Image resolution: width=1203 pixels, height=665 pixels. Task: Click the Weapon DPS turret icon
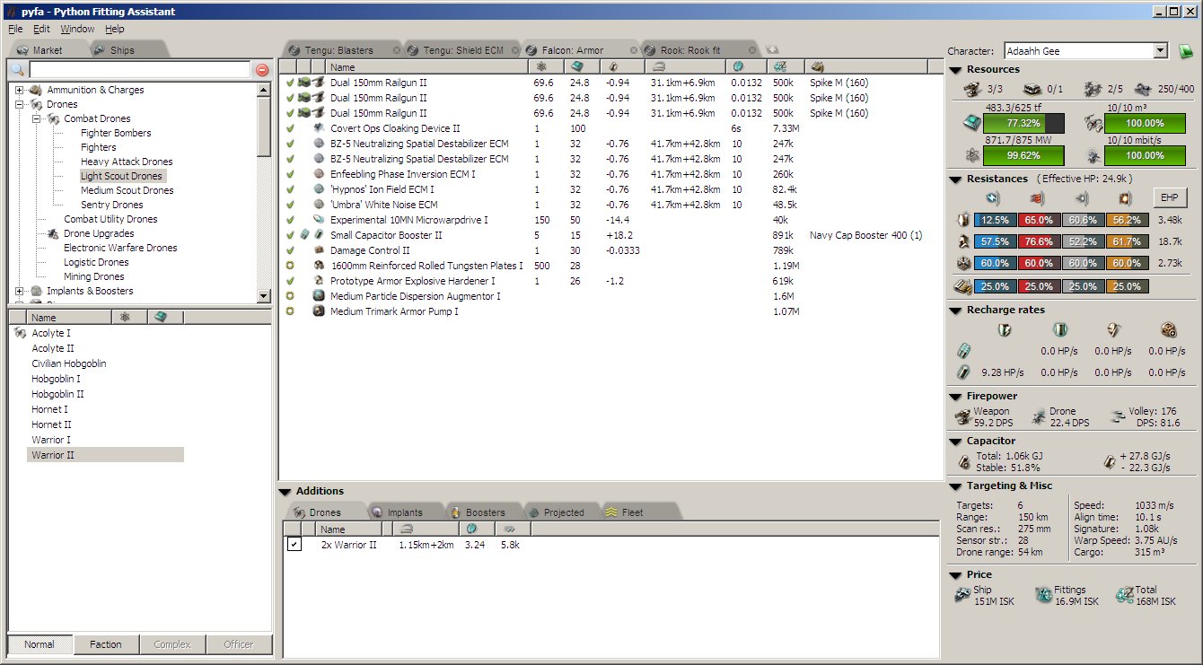click(x=964, y=416)
